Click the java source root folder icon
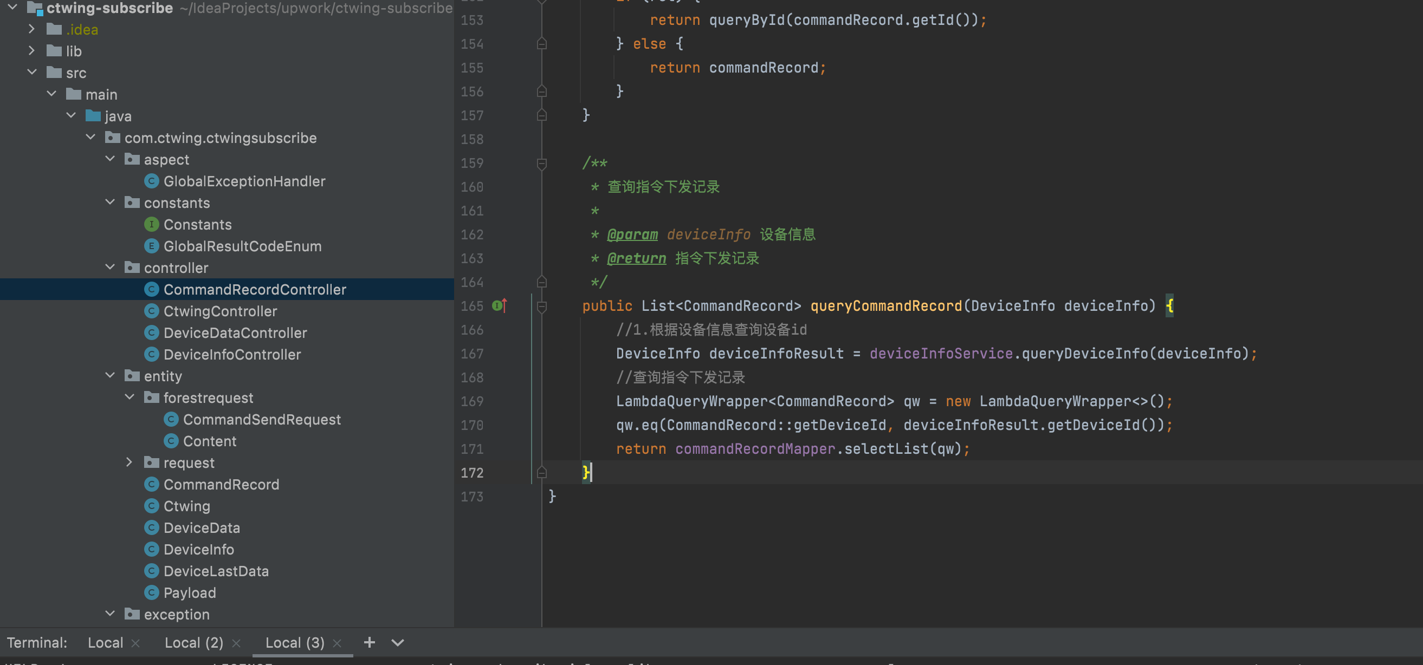This screenshot has height=665, width=1423. tap(93, 116)
